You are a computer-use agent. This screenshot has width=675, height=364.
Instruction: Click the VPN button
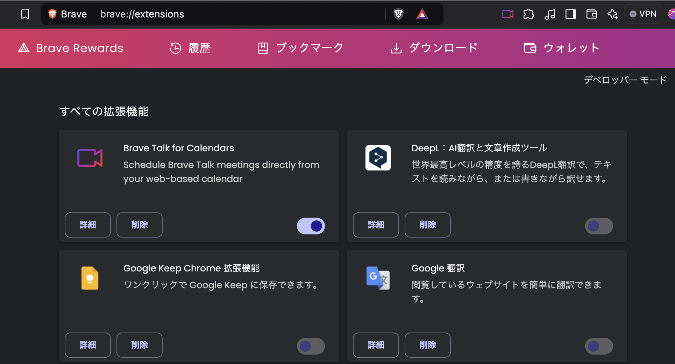click(x=643, y=14)
